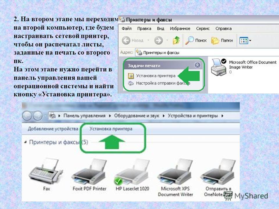Click the Поиск search button
Screen dimensions: 279x209
[196, 41]
